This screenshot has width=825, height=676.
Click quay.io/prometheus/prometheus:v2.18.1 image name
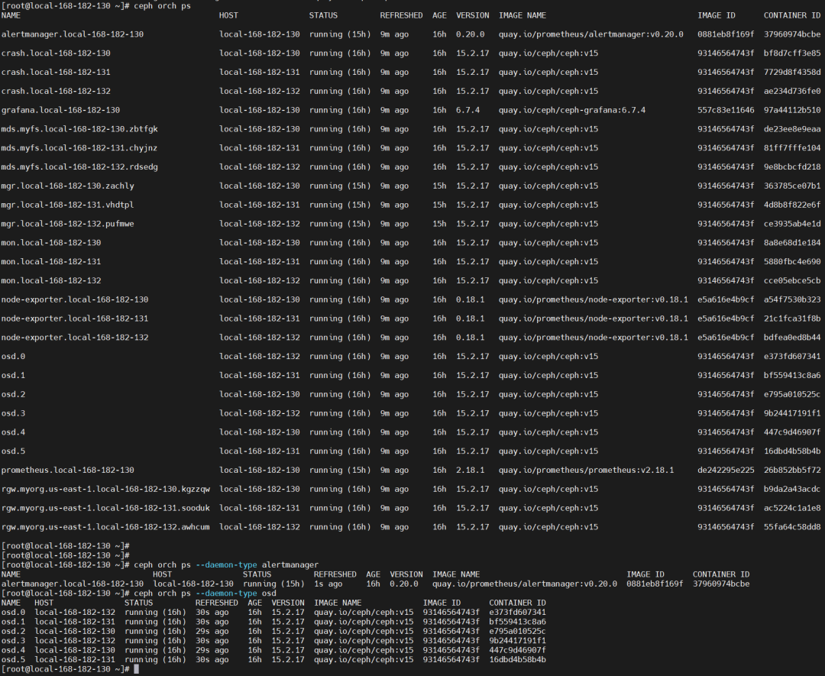[x=586, y=470]
